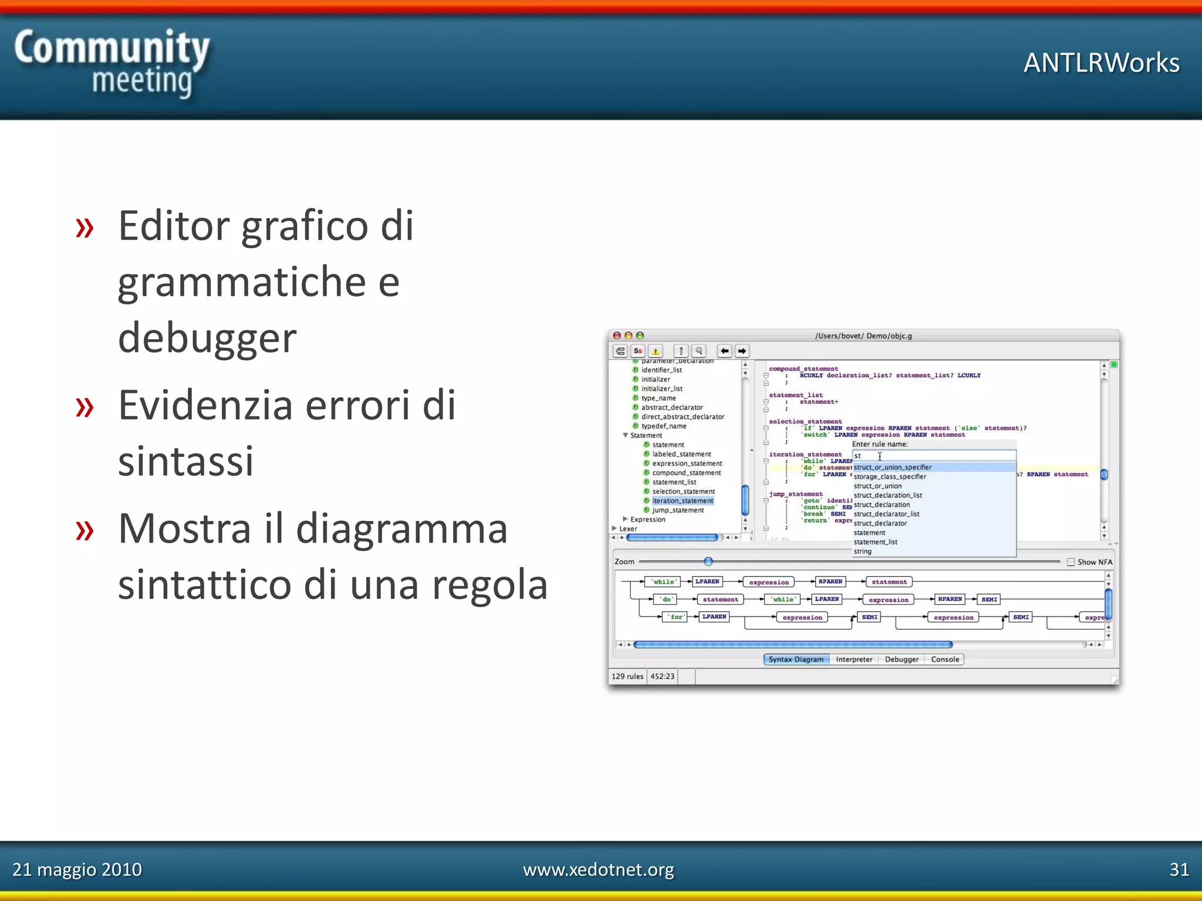Enable the Show NFA checkbox
Image resolution: width=1202 pixels, height=901 pixels.
[1071, 562]
